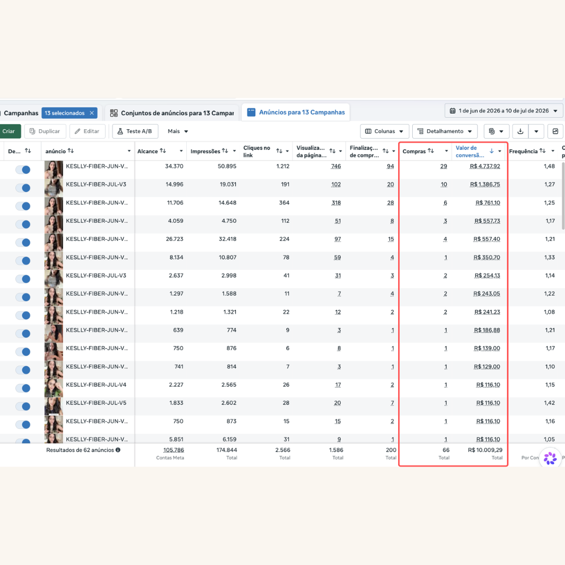Click the green Criar button
565x565 pixels.
9,131
